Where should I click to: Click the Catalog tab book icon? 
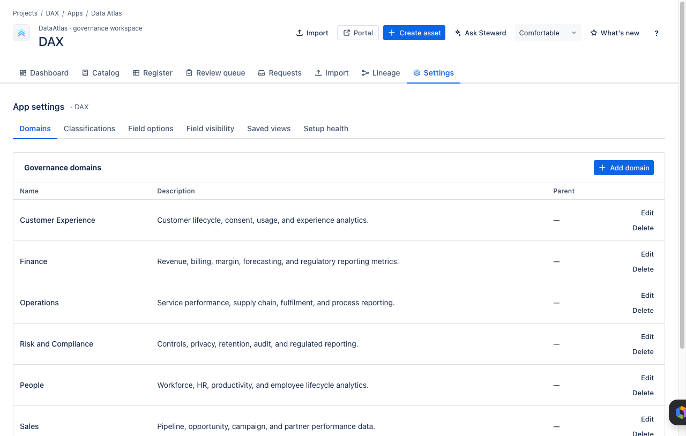pyautogui.click(x=85, y=73)
